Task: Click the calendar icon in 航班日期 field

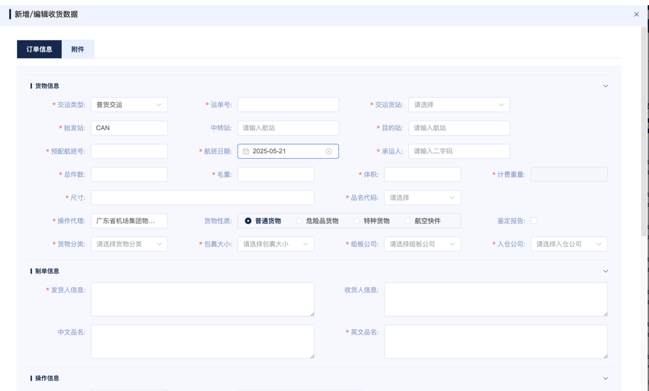Action: click(246, 151)
